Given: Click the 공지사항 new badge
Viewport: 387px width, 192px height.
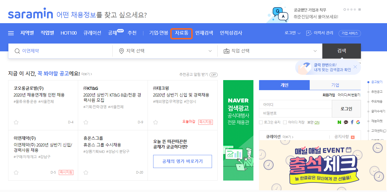Looking at the screenshot, I should 353,137.
